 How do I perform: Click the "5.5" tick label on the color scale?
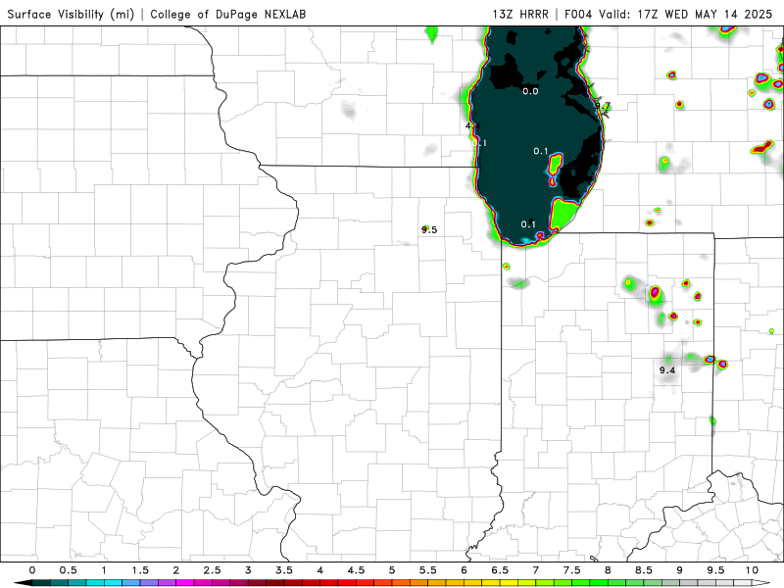[428, 570]
